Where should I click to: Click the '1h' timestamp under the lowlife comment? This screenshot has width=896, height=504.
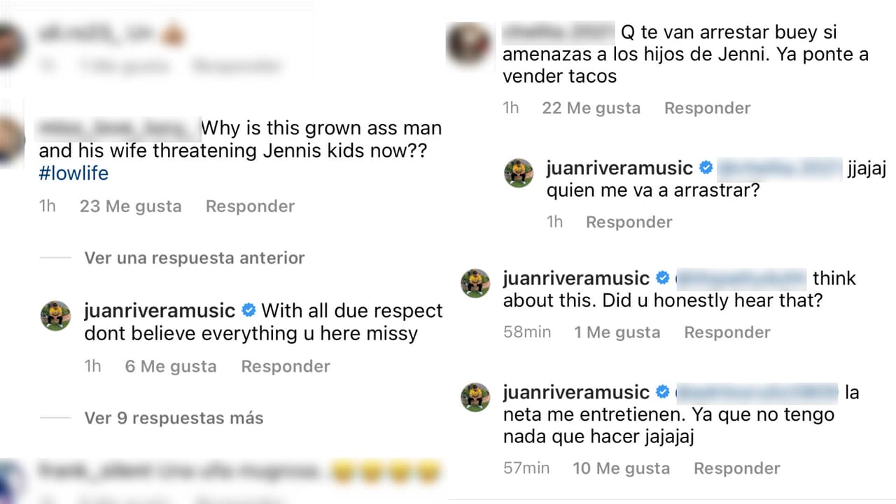point(47,206)
